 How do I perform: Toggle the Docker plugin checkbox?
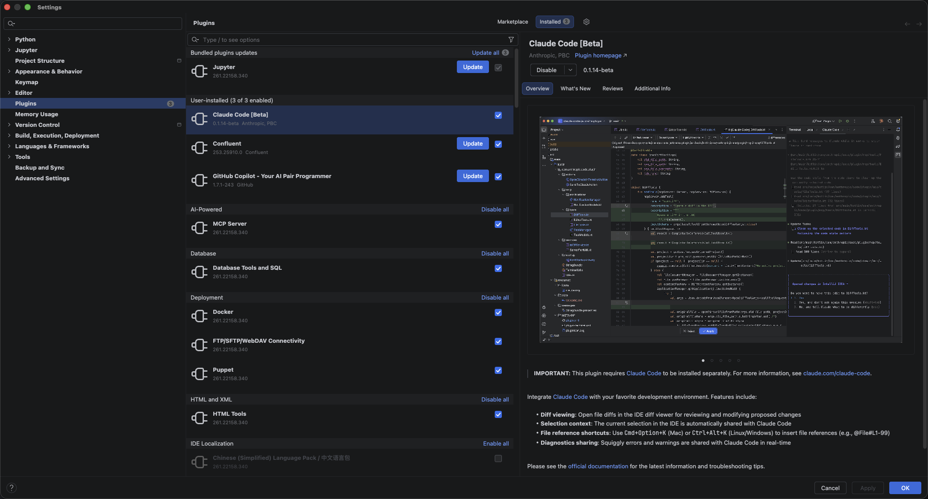coord(498,312)
